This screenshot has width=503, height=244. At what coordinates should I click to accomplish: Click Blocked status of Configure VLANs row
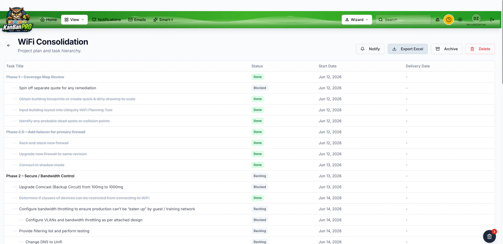260,220
